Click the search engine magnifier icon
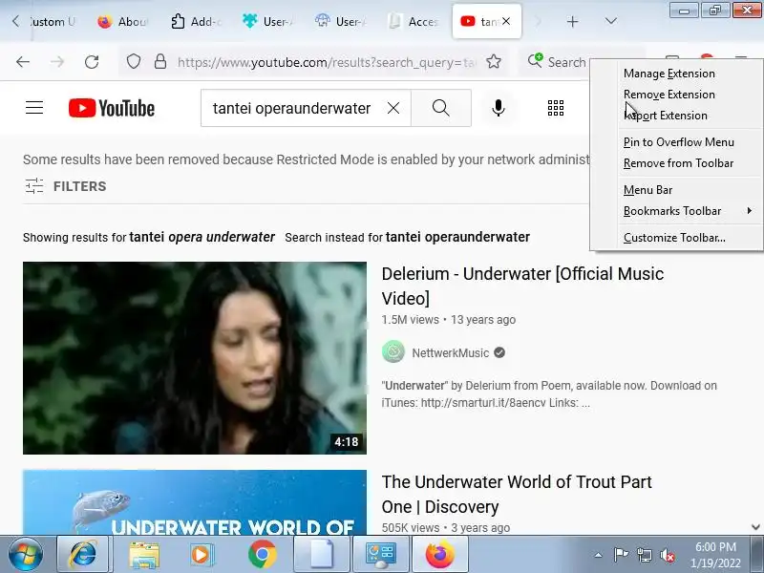Viewport: 764px width, 573px height. (x=535, y=61)
